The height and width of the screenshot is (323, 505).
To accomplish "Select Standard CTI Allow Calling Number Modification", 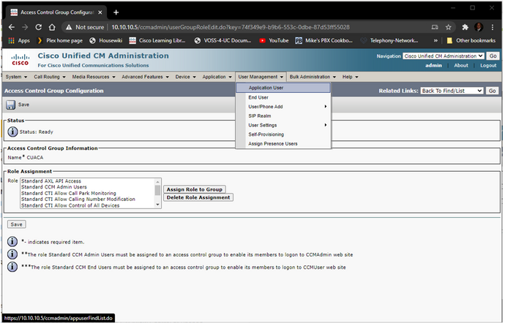I will (x=78, y=199).
